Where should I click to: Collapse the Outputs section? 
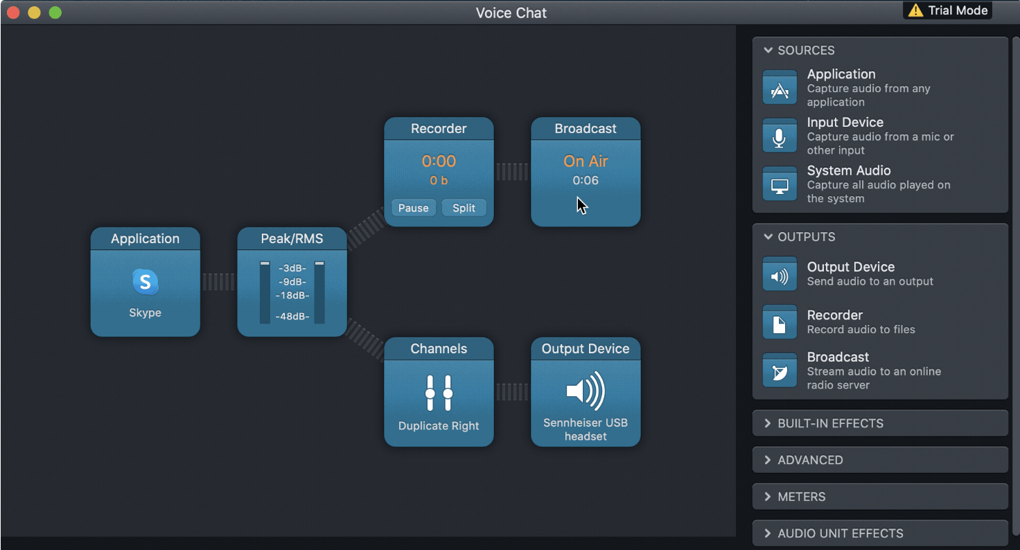pos(768,237)
